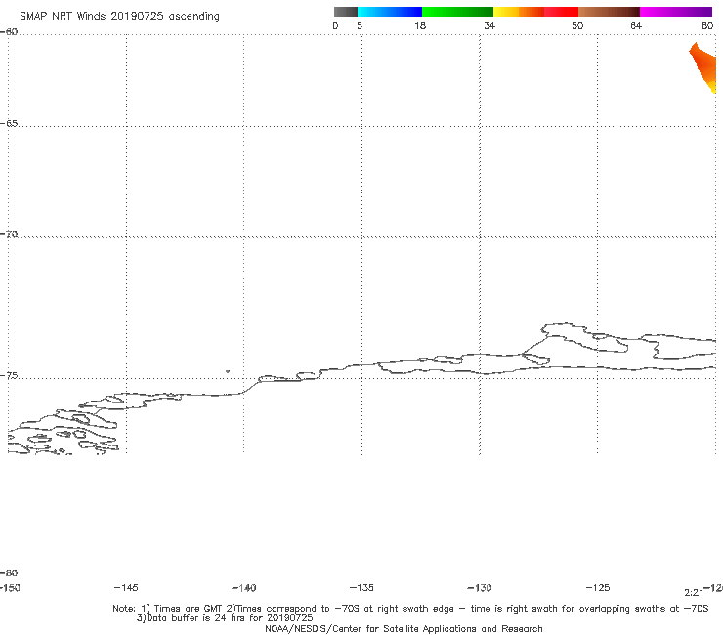
Task: Click the orange wind swath patch
Action: pyautogui.click(x=704, y=67)
